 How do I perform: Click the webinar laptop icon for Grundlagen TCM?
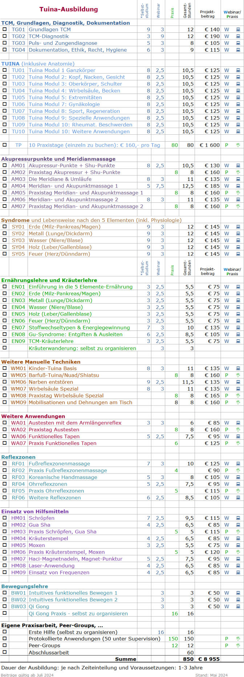point(238,29)
